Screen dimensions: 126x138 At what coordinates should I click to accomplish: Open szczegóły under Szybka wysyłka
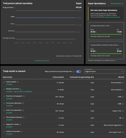pos(9,84)
